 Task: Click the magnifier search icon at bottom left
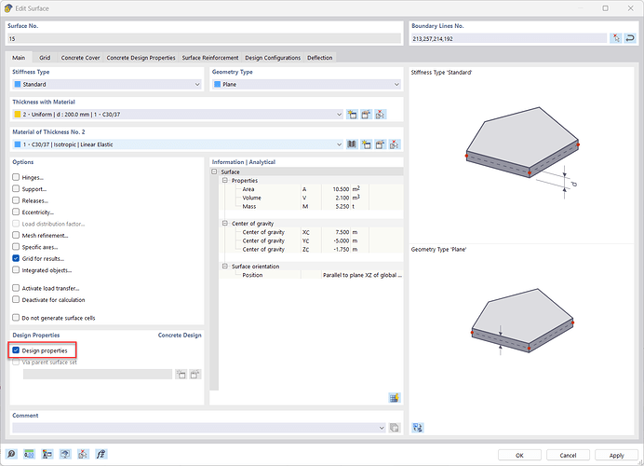click(12, 454)
